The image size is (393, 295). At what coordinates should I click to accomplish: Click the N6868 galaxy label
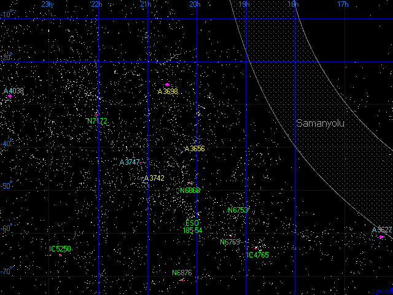tap(190, 191)
